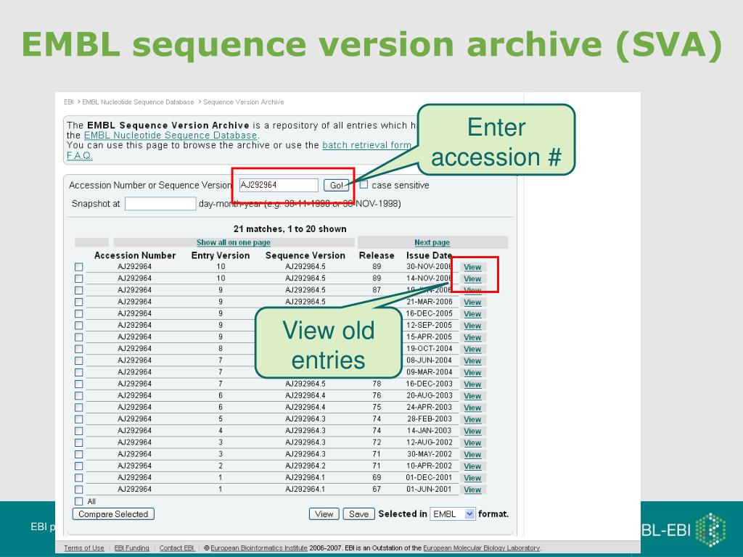Screen dimensions: 743x557
Task: Focus the Accession Number input field
Action: [x=279, y=185]
